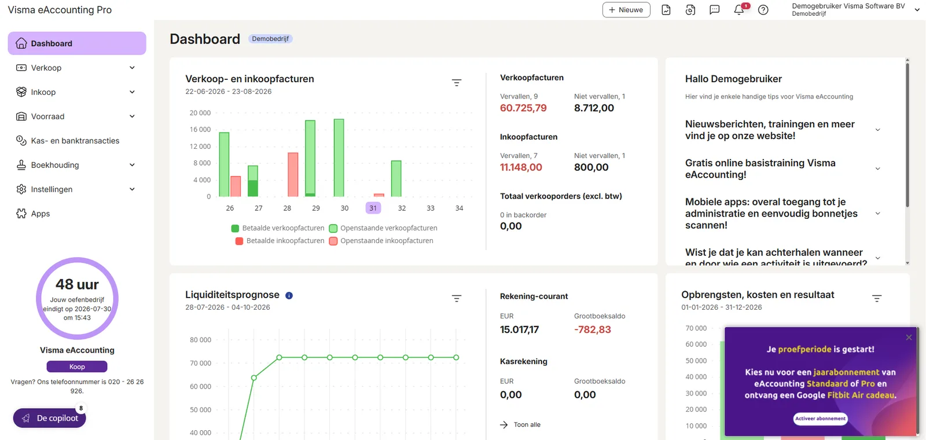Open the help question mark icon
The height and width of the screenshot is (440, 926).
[763, 10]
